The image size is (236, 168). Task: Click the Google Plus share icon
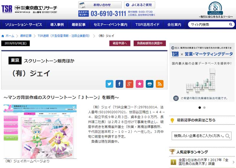130,84
